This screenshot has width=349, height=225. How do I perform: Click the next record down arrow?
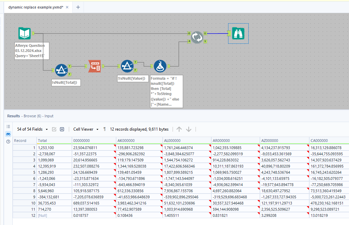[x=188, y=129]
